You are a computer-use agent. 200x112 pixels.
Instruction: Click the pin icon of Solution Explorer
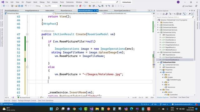192,11
